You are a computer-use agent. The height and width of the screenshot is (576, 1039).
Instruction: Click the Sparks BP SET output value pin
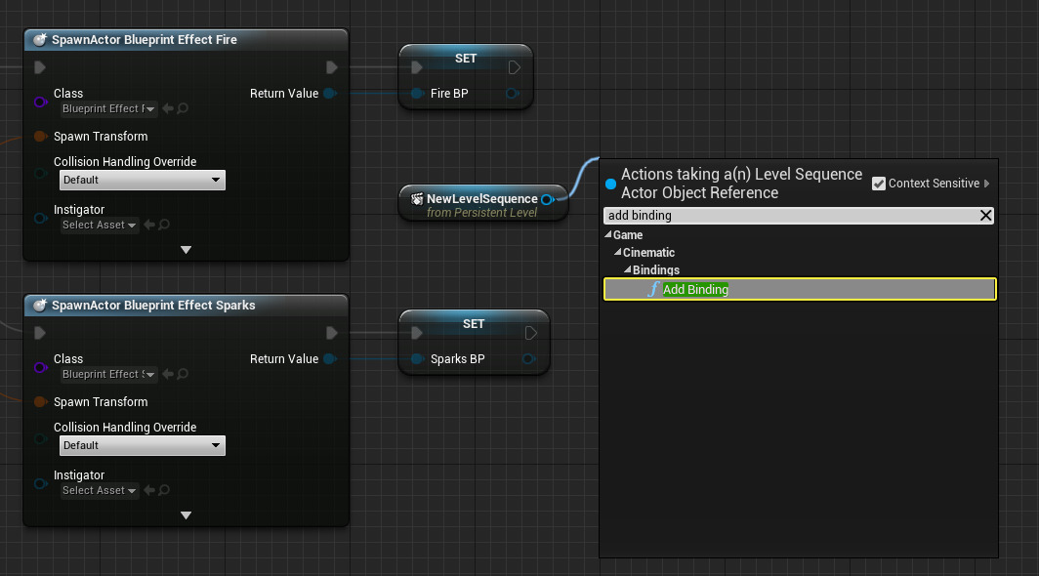529,359
